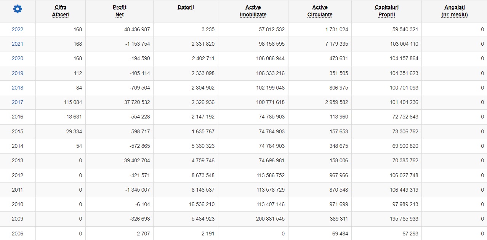Image resolution: width=487 pixels, height=240 pixels.
Task: Click active imobilizate value 57 812 532
Action: 272,29
